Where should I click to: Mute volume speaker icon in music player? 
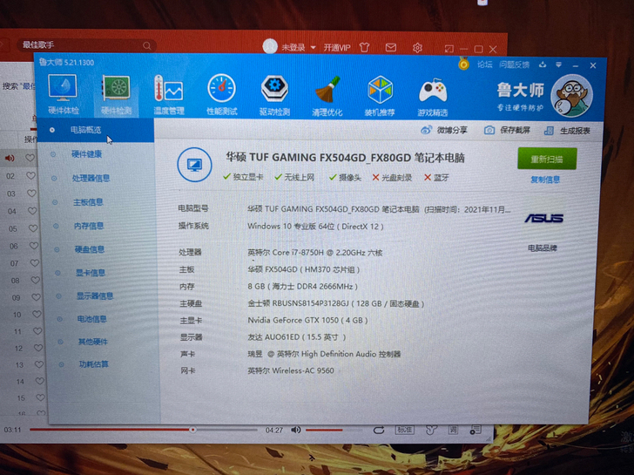click(296, 430)
